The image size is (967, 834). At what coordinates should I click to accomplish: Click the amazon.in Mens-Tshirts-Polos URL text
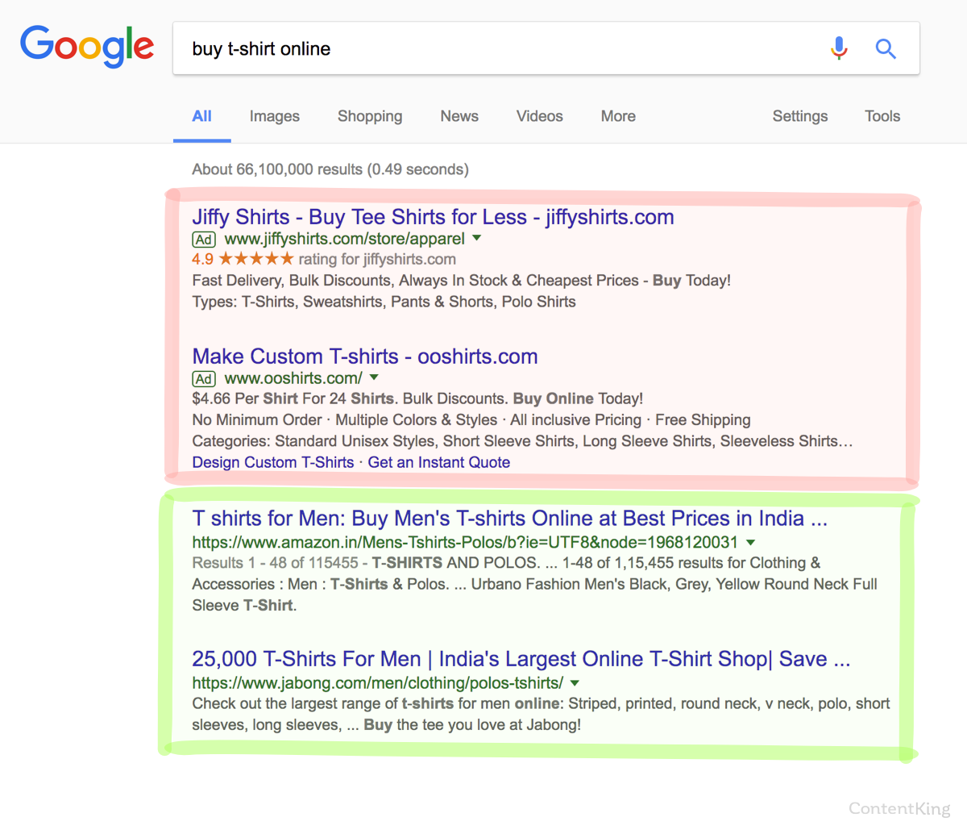pos(465,542)
